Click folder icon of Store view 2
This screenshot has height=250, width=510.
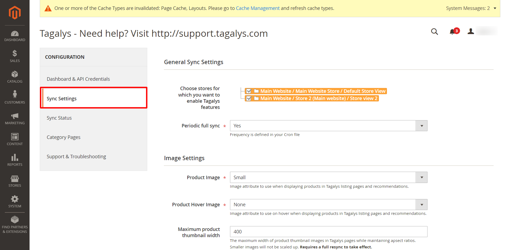click(x=256, y=98)
